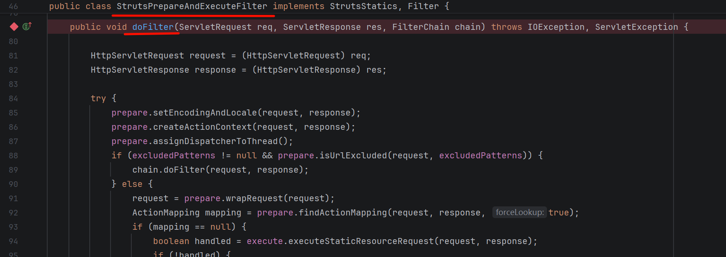Click the wrapRequest method call
This screenshot has height=257, width=726.
tap(254, 199)
